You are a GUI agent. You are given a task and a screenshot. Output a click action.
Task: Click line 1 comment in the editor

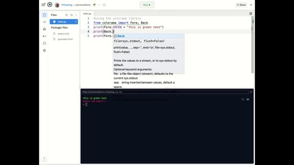coord(117,18)
